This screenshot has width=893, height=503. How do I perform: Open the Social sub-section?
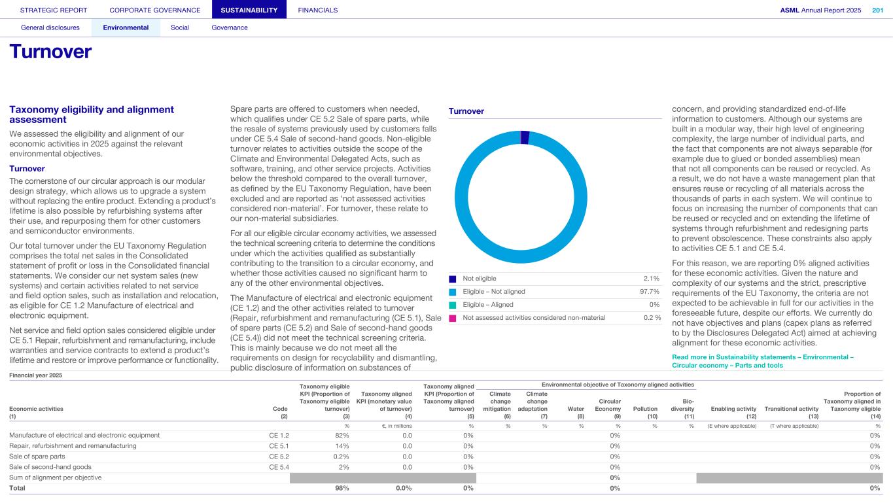[180, 27]
